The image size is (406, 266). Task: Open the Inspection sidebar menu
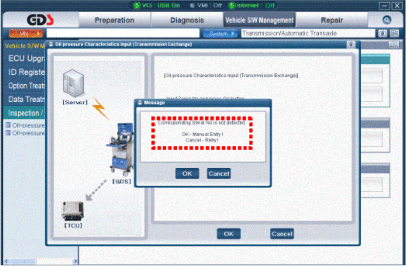coord(25,113)
